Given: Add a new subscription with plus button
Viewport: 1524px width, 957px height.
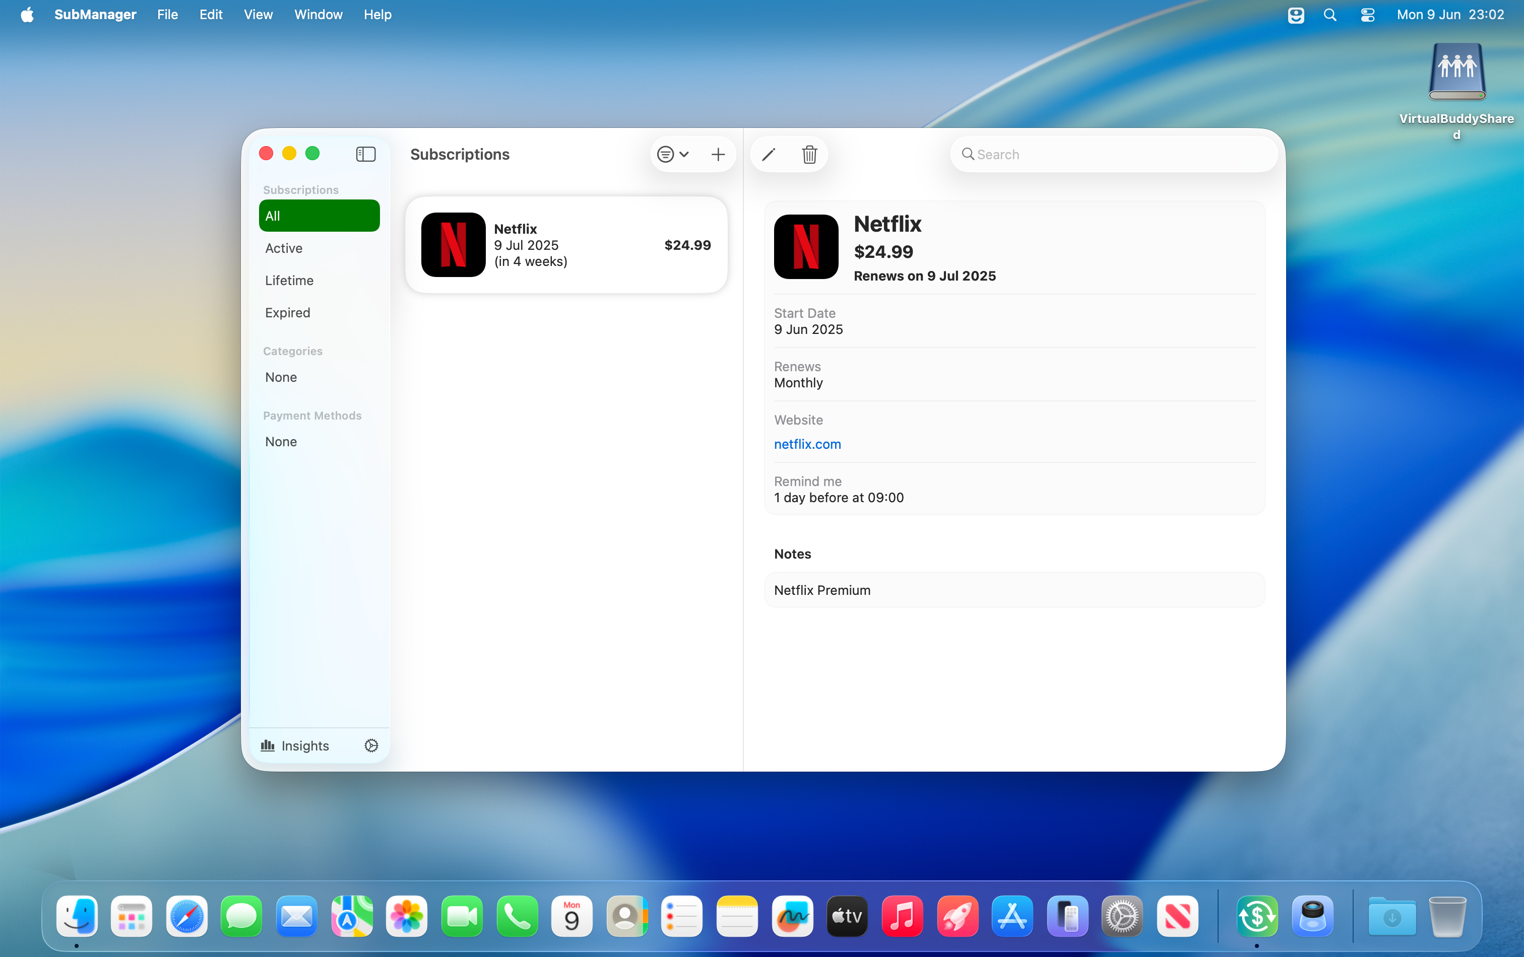Looking at the screenshot, I should (718, 154).
